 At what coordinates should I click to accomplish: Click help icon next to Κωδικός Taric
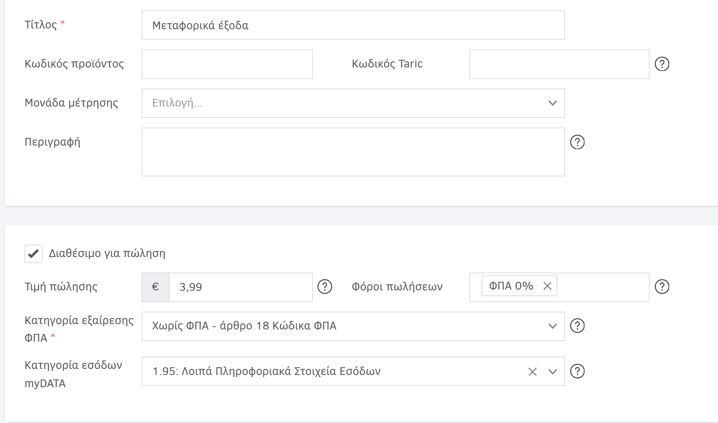click(662, 64)
